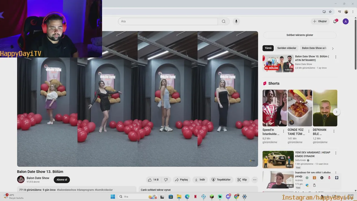Click Abone ol subscribe button
The image size is (357, 201).
click(62, 180)
